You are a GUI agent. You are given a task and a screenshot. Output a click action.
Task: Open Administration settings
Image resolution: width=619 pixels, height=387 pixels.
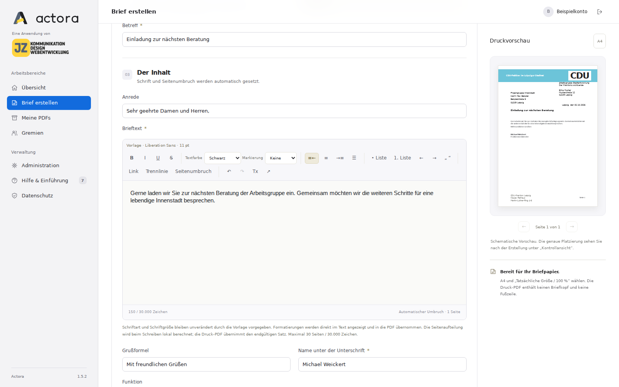click(49, 165)
